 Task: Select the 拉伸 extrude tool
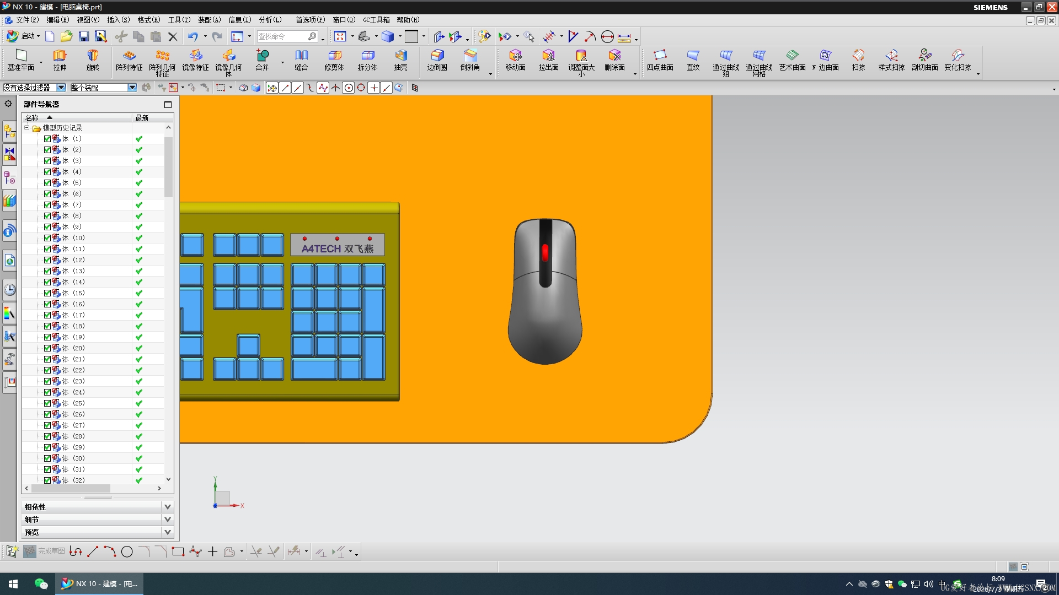pyautogui.click(x=60, y=60)
